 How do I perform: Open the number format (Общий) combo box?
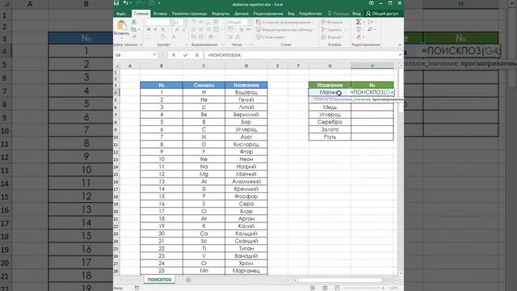coord(239,22)
